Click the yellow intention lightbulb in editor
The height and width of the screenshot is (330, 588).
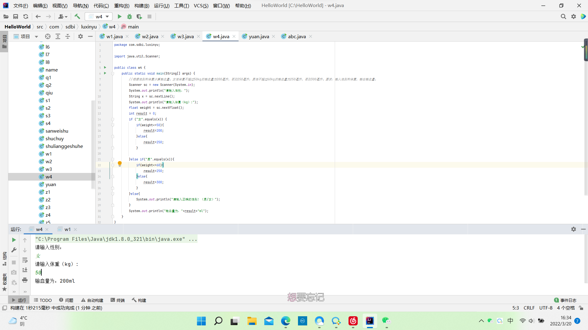tap(120, 164)
